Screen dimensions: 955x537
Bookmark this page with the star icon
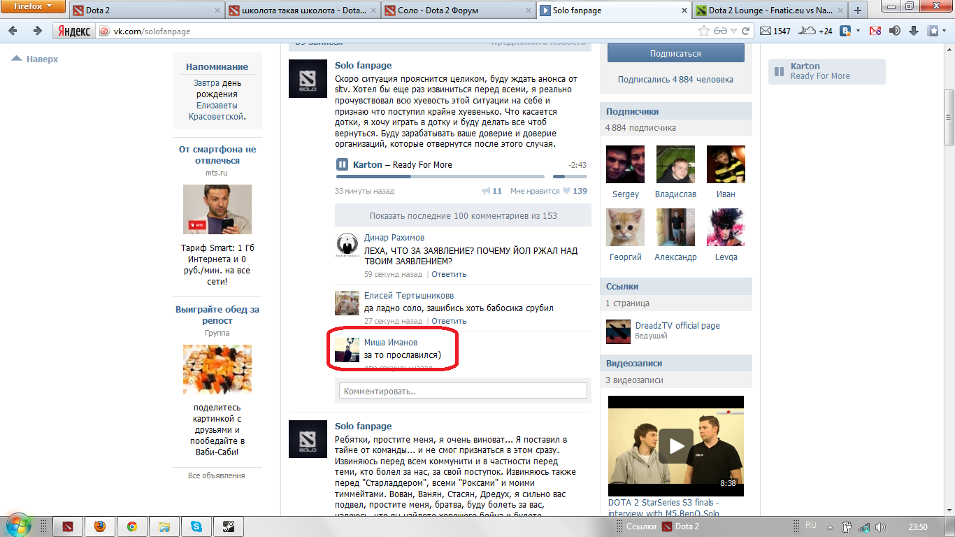point(704,31)
